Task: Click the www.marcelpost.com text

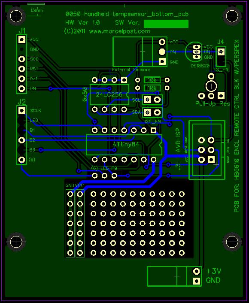Action: [x=120, y=31]
